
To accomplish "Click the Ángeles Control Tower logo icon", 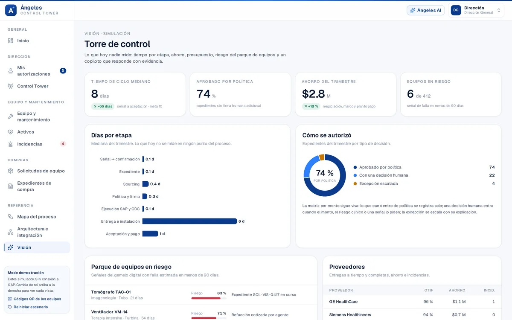I will point(11,10).
